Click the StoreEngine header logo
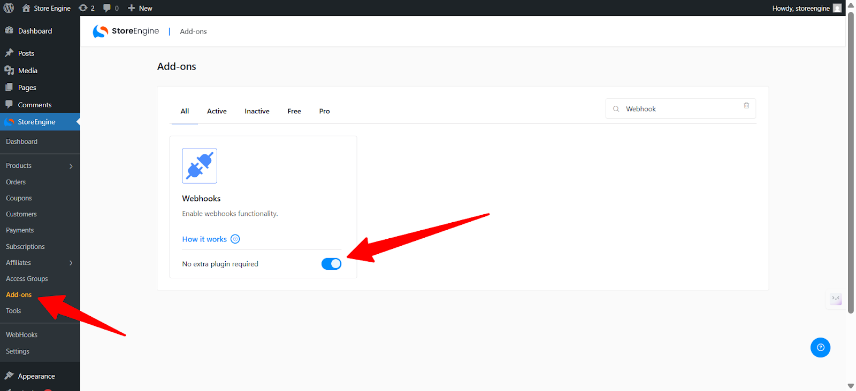 tap(126, 32)
